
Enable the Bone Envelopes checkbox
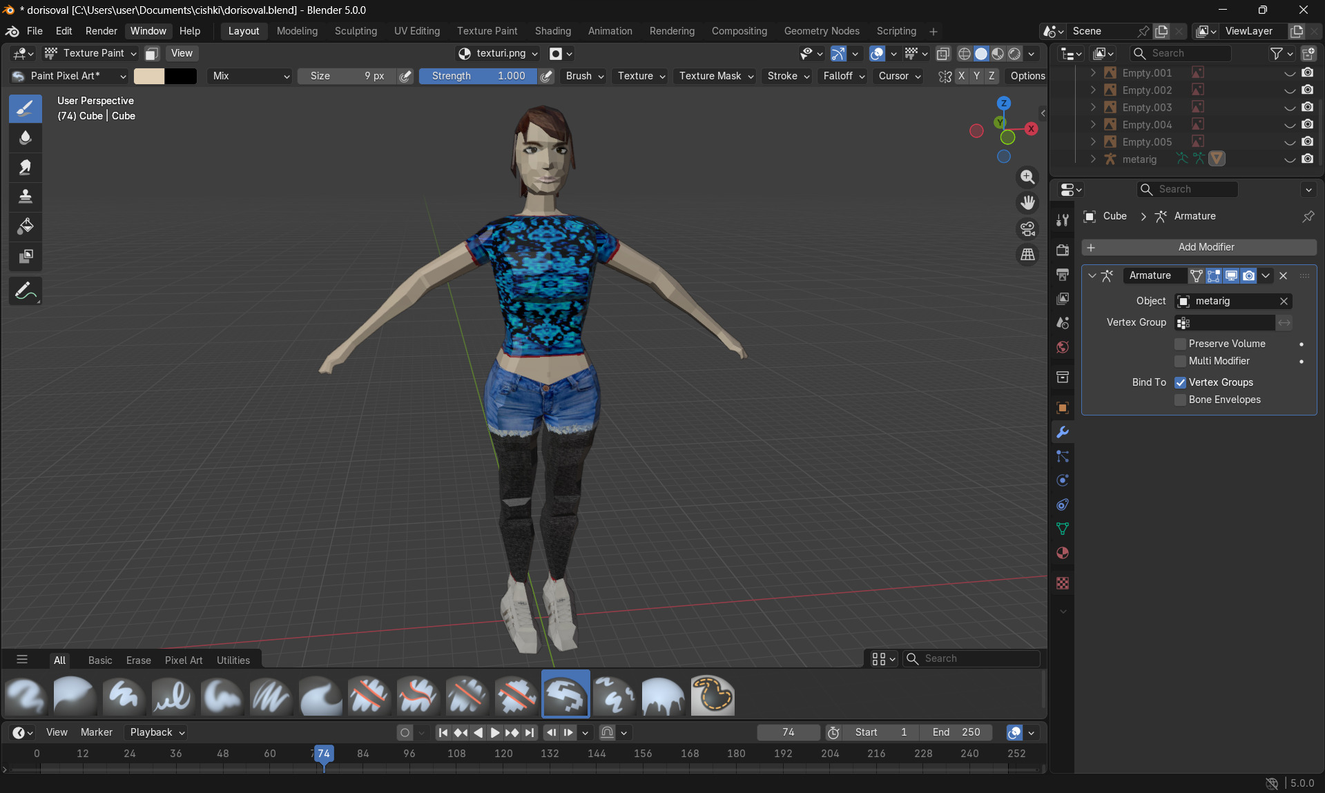click(1180, 400)
